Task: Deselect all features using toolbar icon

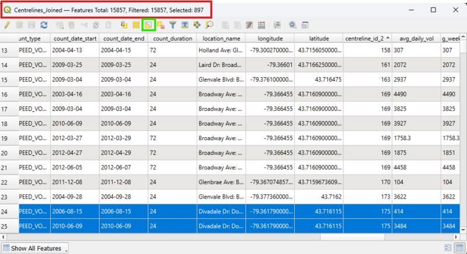Action: (161, 25)
